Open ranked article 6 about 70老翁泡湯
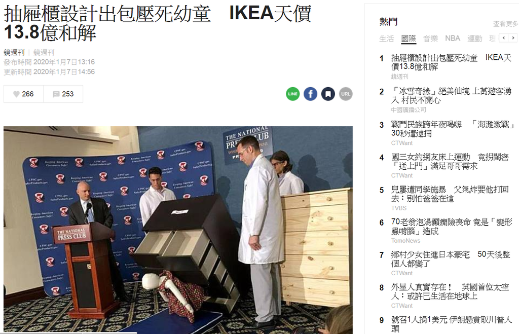The width and height of the screenshot is (519, 334). coord(452,227)
